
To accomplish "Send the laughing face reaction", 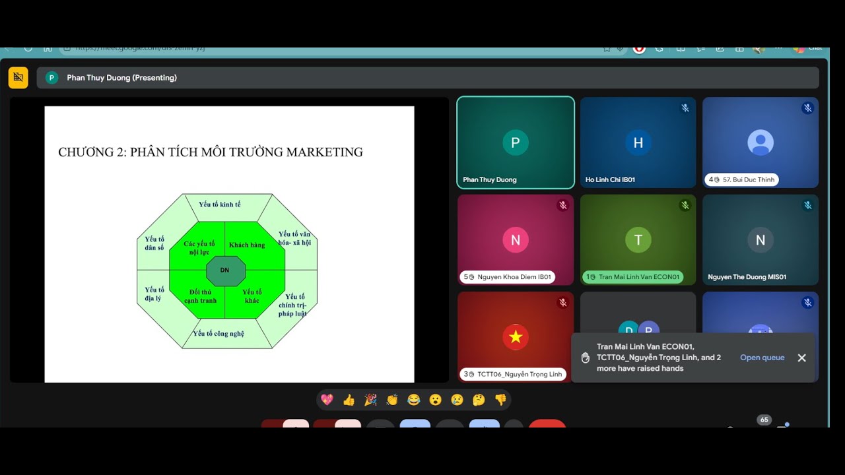I will [414, 400].
